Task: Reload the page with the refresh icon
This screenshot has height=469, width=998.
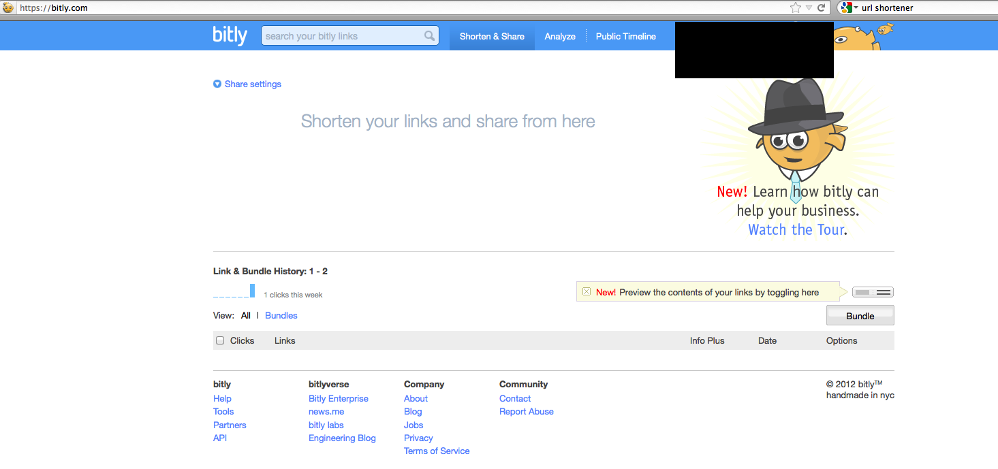Action: 822,7
